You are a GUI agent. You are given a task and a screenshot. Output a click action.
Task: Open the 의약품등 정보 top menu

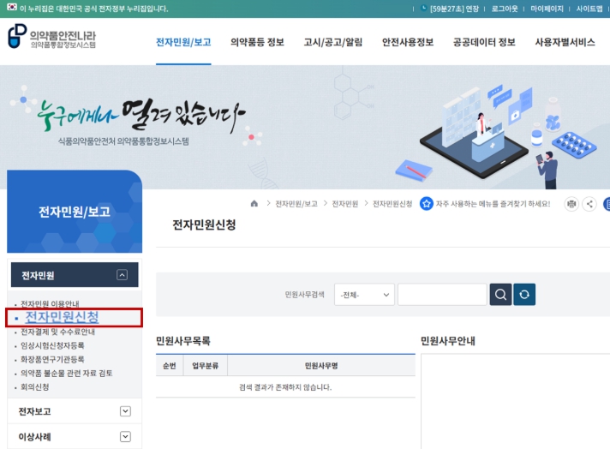[x=257, y=42]
